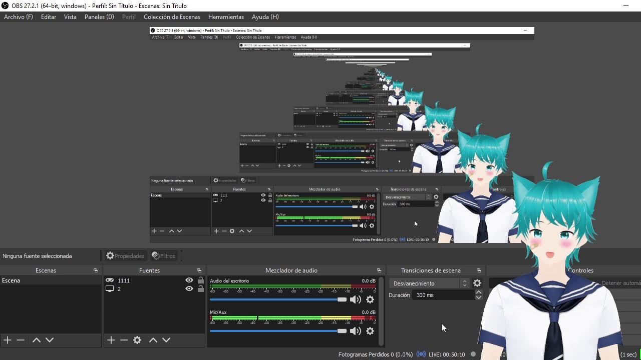This screenshot has height=360, width=641.
Task: Click the live streaming status icon
Action: (421, 354)
